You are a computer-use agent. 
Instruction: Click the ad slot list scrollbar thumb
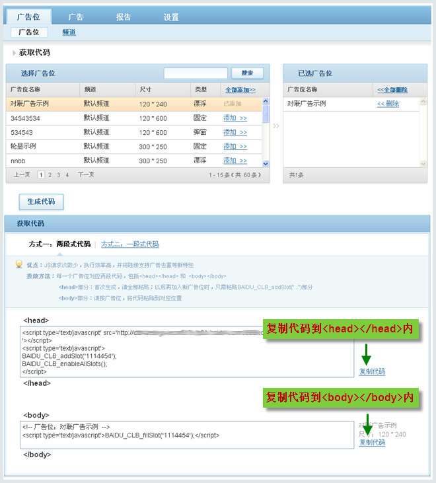coord(266,114)
